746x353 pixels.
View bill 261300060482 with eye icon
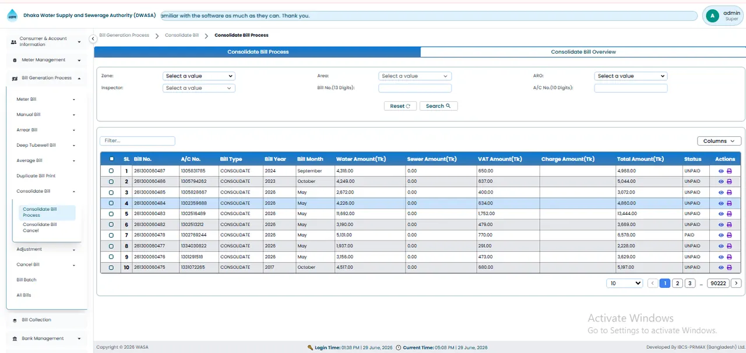pos(721,225)
